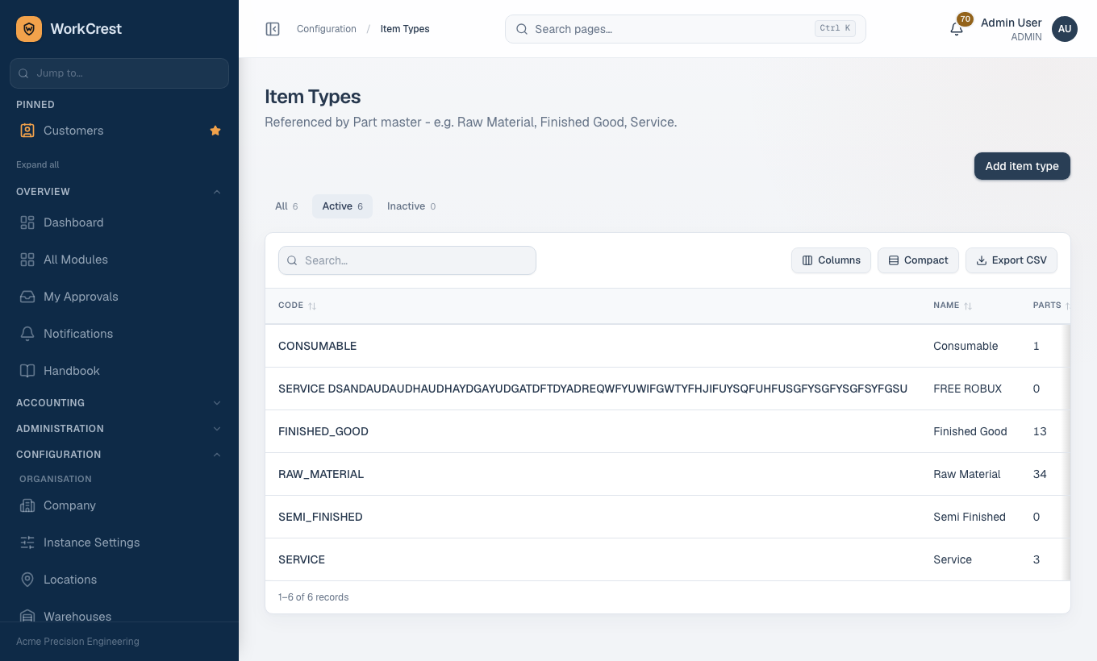Click the WorkCrest shield logo icon
Image resolution: width=1097 pixels, height=661 pixels.
(29, 29)
